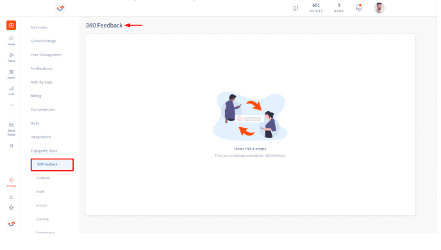Click the Engagedly logo in top header
Screen dimensions: 441x250
(x=60, y=8)
